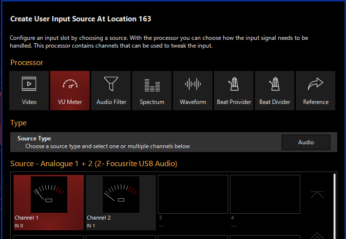This screenshot has height=239, width=346.
Task: Click the Type section heading
Action: click(19, 123)
